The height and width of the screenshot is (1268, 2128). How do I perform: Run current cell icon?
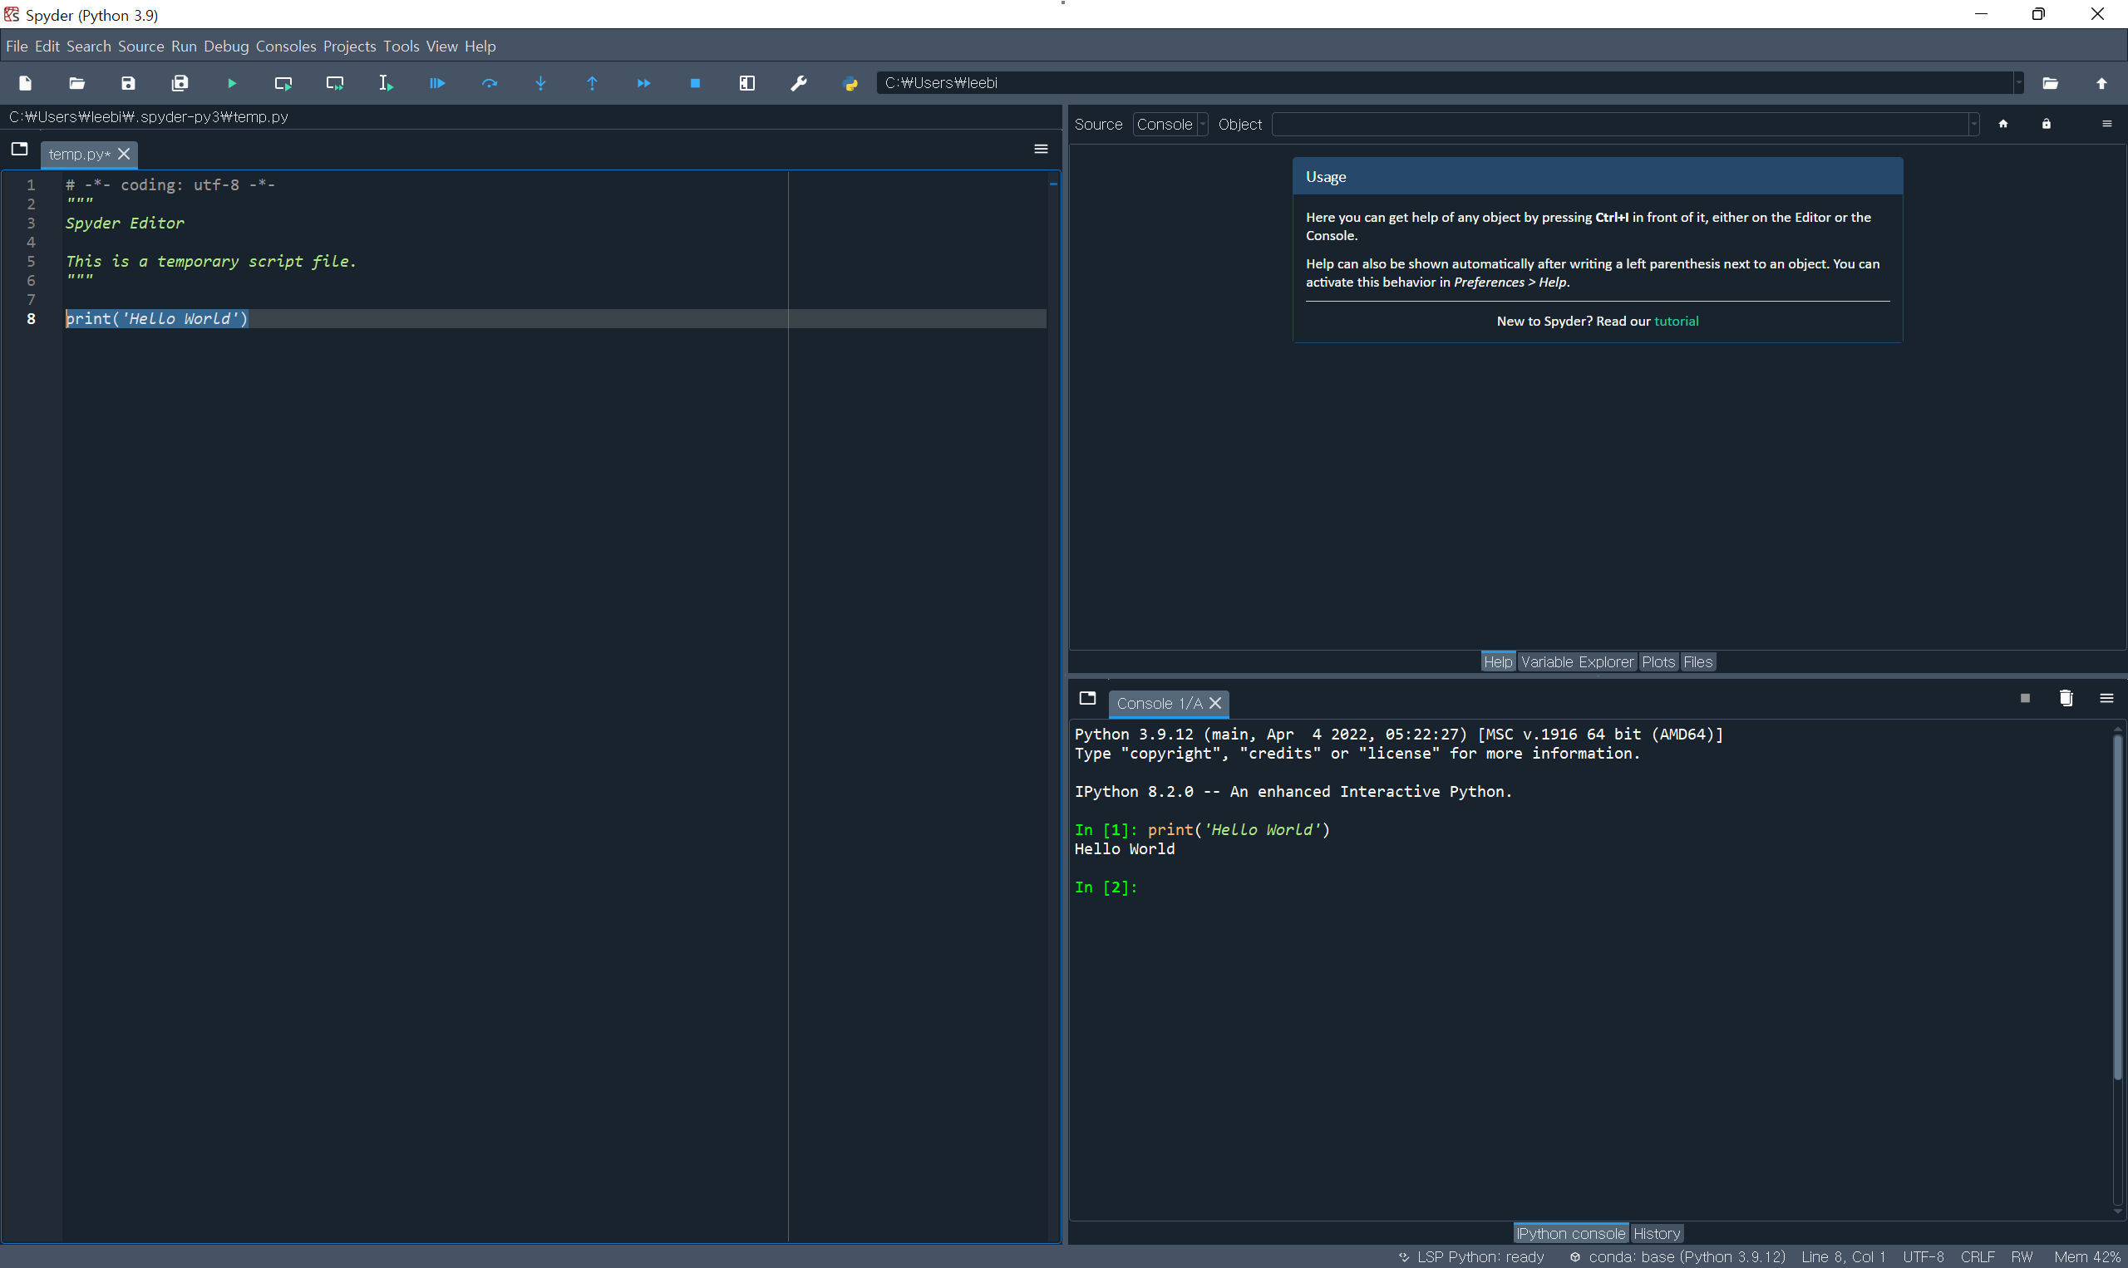(283, 83)
